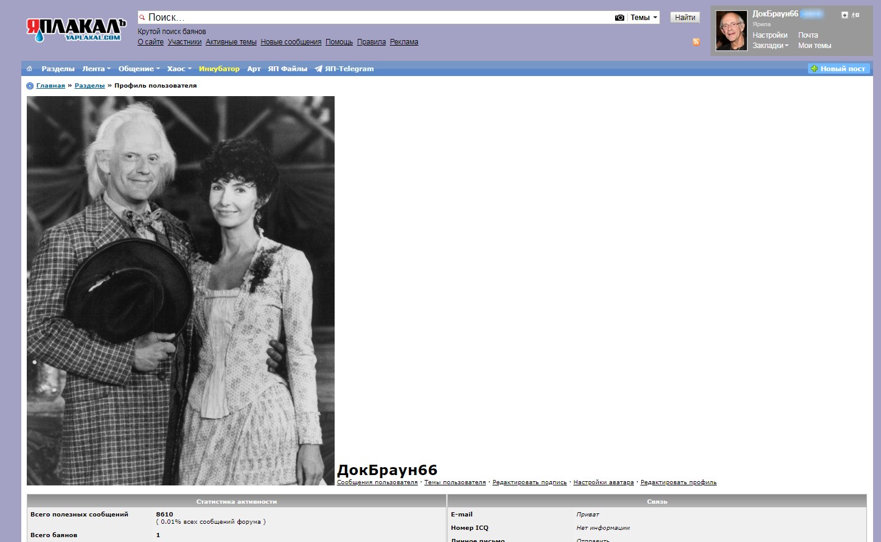The width and height of the screenshot is (881, 542).
Task: Open the Разделы navigation item
Action: (58, 69)
